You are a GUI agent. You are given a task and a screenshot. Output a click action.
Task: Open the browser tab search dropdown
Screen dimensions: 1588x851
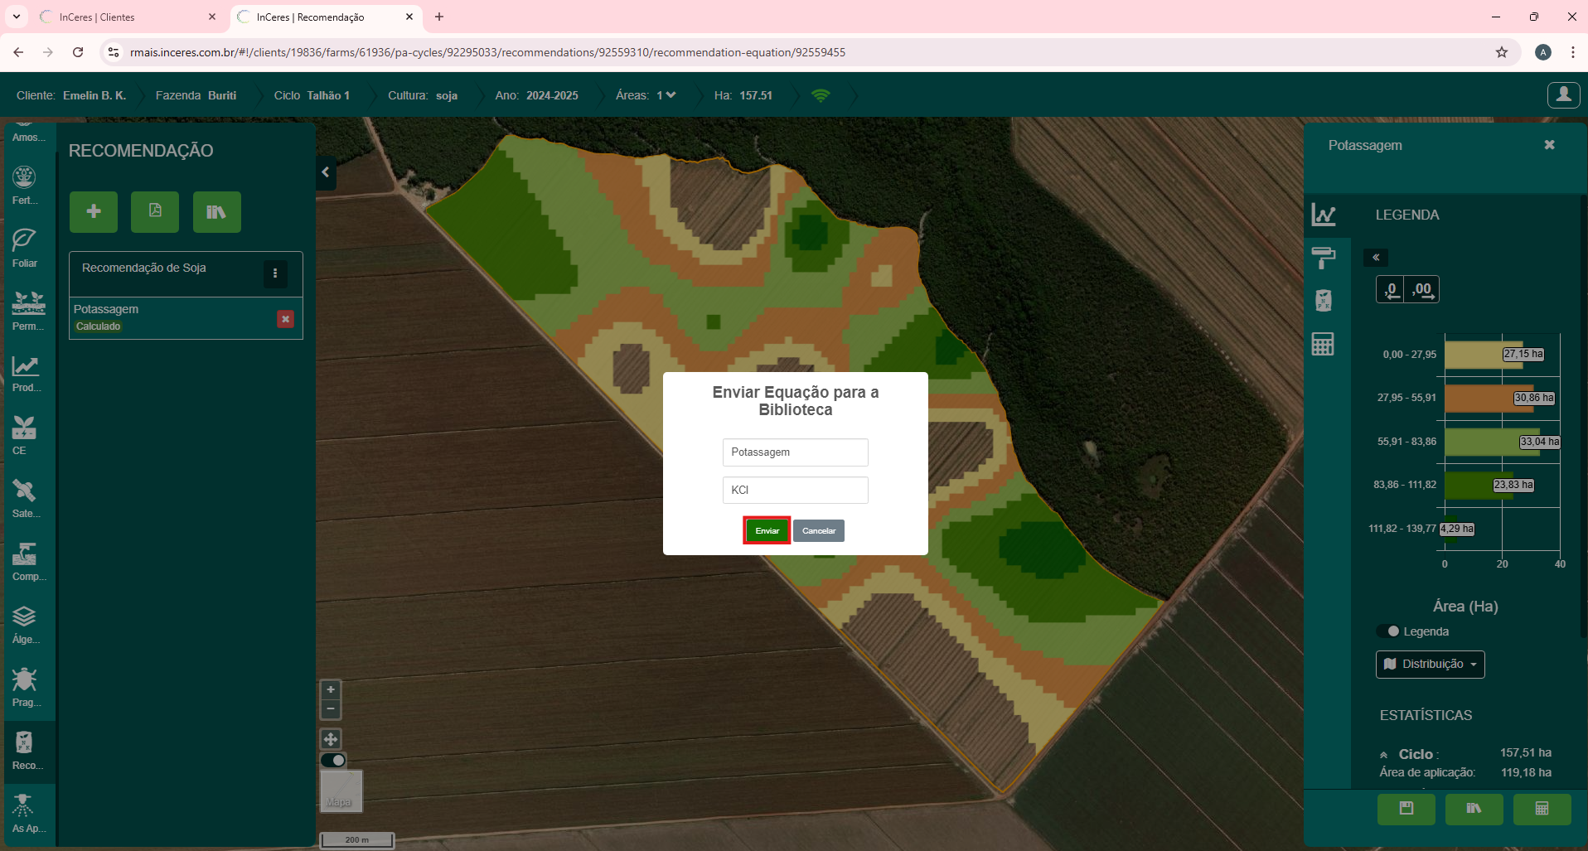17,17
